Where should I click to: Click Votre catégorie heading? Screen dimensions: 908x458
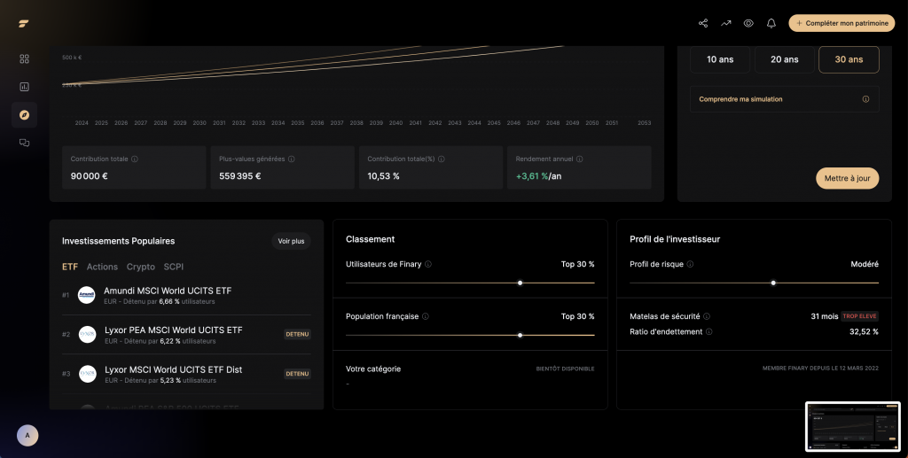point(373,369)
